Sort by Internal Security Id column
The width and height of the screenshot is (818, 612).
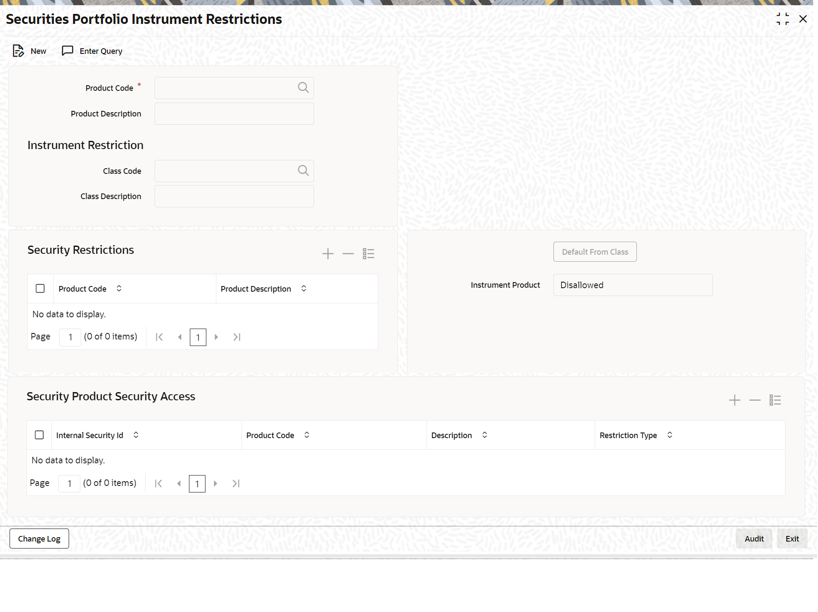pyautogui.click(x=136, y=435)
